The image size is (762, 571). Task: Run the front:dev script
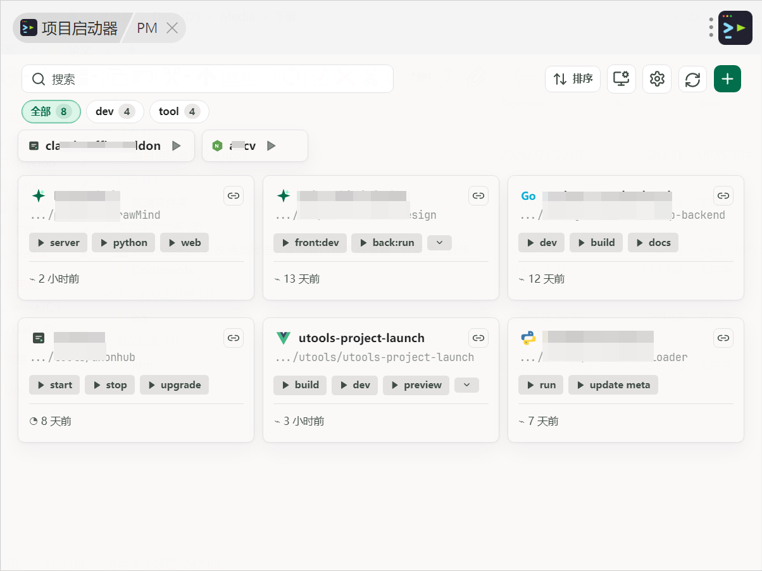310,243
